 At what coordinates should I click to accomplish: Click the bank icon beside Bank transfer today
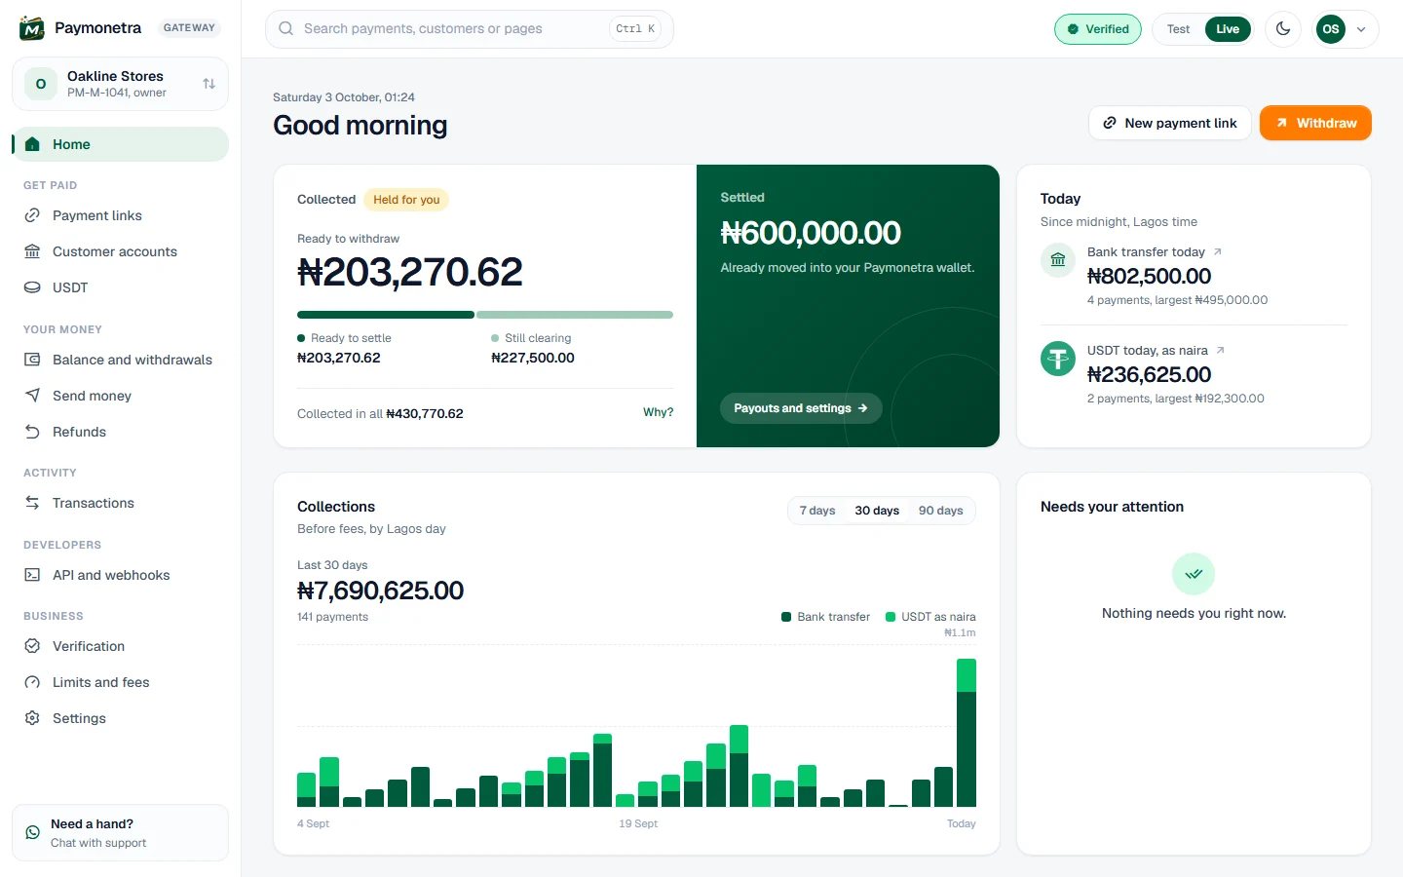click(x=1058, y=260)
